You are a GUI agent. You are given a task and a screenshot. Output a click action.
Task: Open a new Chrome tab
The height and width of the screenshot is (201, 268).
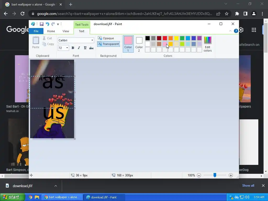point(71,4)
